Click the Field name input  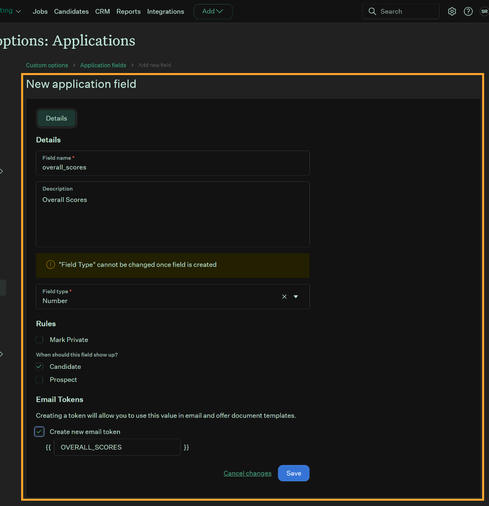point(173,163)
